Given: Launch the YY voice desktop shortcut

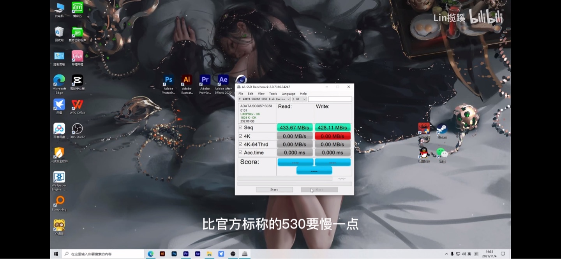Looking at the screenshot, I should click(59, 227).
